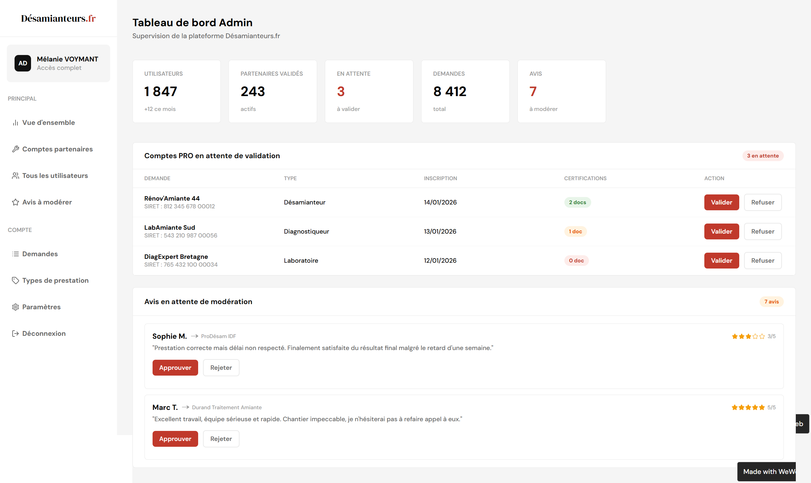Screen dimensions: 811x483
Task: Click the bar chart icon beside Vue d'ensemble
Action: 15,123
